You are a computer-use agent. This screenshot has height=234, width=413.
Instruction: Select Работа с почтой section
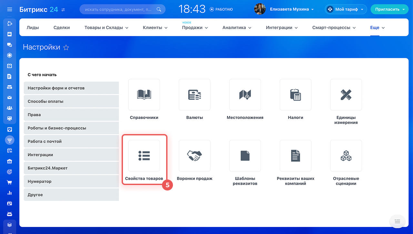coord(71,141)
